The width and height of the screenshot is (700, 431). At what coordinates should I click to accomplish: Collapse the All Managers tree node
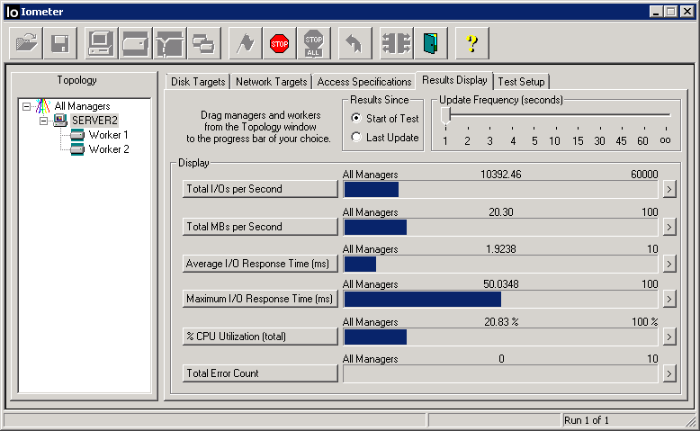(x=27, y=106)
